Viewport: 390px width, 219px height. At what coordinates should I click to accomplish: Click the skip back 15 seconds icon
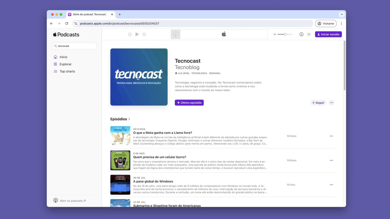coord(130,34)
